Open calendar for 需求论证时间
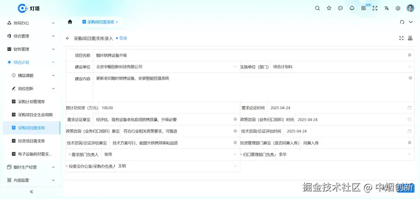This screenshot has width=420, height=199. pos(409,108)
